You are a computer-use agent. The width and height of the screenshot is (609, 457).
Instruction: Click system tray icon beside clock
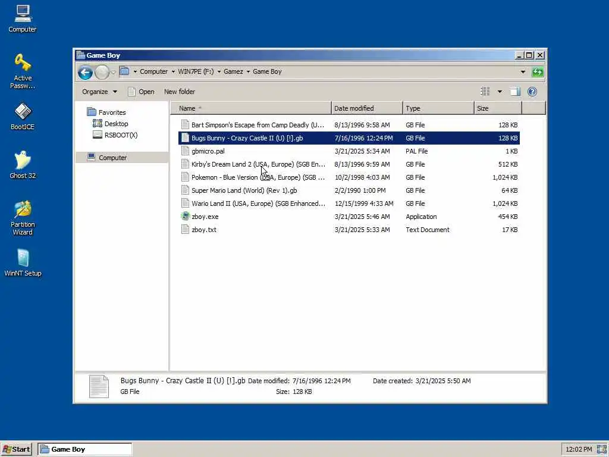point(602,449)
